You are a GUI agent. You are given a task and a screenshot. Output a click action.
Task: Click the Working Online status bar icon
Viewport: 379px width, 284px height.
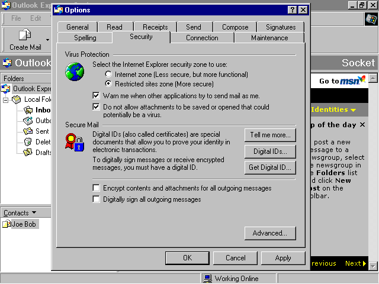tap(208, 279)
